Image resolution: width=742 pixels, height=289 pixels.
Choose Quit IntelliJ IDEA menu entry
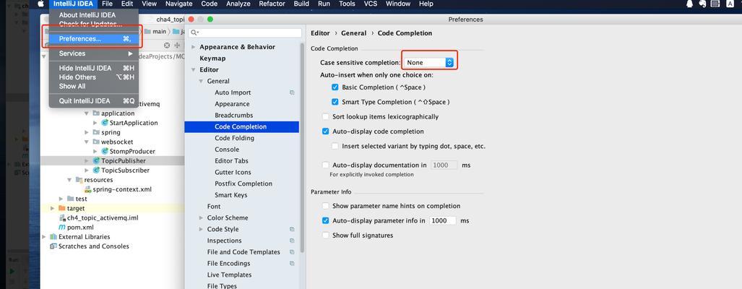click(x=94, y=100)
